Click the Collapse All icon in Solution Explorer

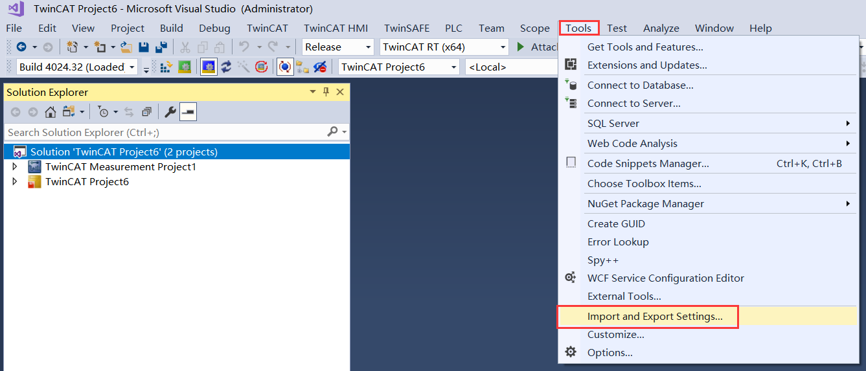146,112
